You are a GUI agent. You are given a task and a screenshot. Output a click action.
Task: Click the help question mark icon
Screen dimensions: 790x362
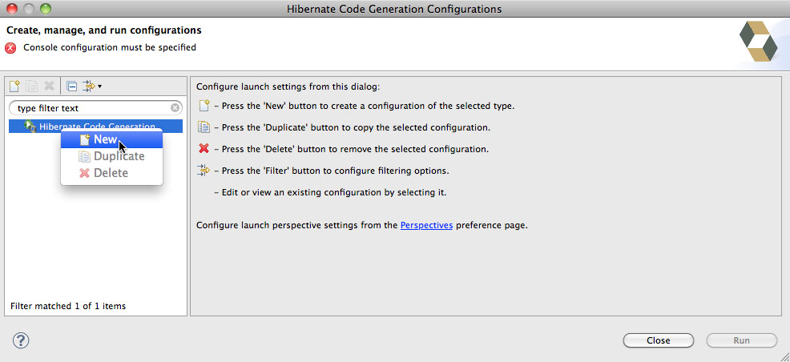21,340
